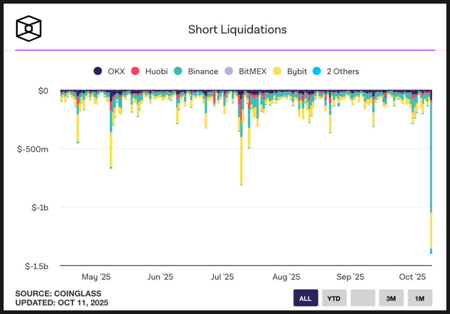The height and width of the screenshot is (314, 450).
Task: Click the SOURCE: COINGLASS text
Action: coord(58,294)
